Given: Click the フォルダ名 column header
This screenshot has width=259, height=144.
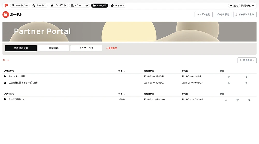Looking at the screenshot, I should pyautogui.click(x=9, y=71).
